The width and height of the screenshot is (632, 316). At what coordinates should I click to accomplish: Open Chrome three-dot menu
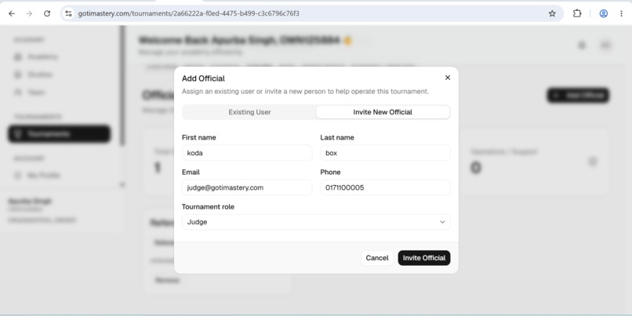pos(621,13)
